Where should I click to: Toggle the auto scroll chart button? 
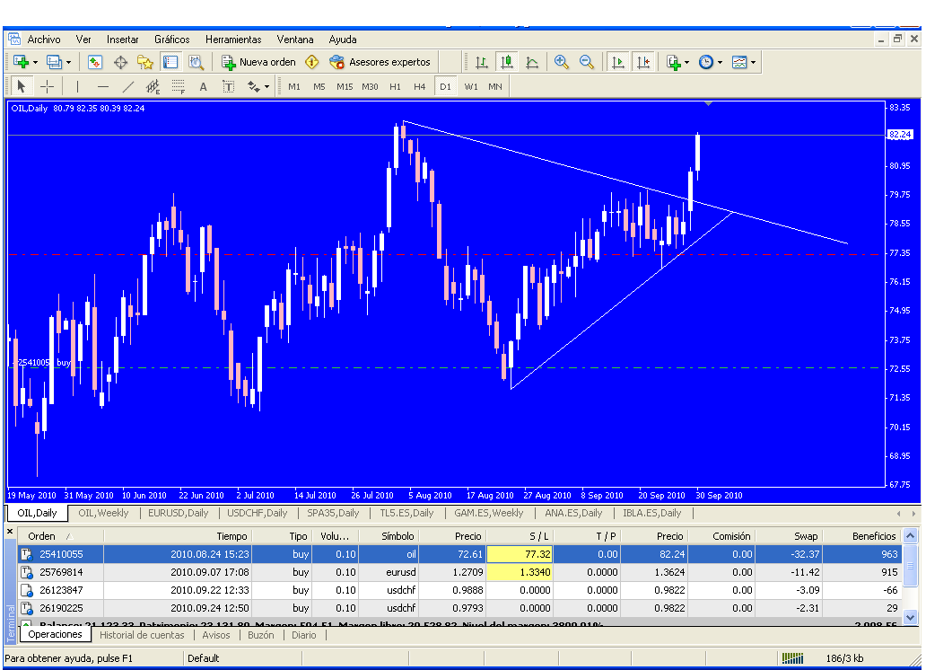pyautogui.click(x=618, y=62)
